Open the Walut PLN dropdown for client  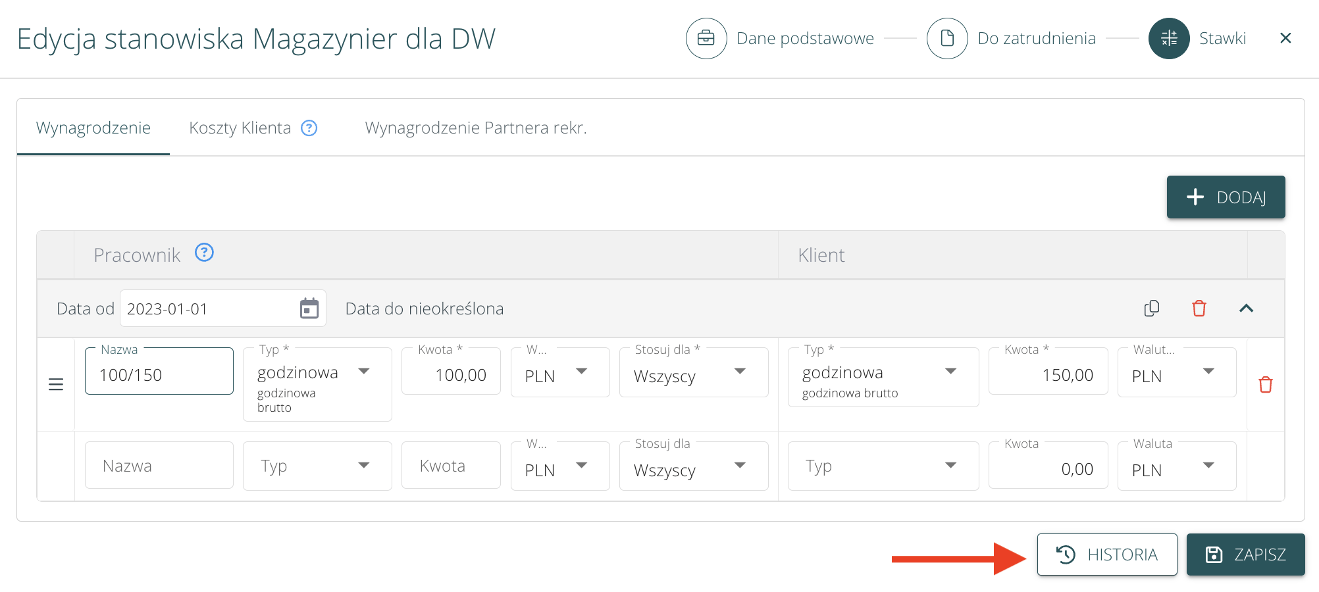pyautogui.click(x=1176, y=373)
